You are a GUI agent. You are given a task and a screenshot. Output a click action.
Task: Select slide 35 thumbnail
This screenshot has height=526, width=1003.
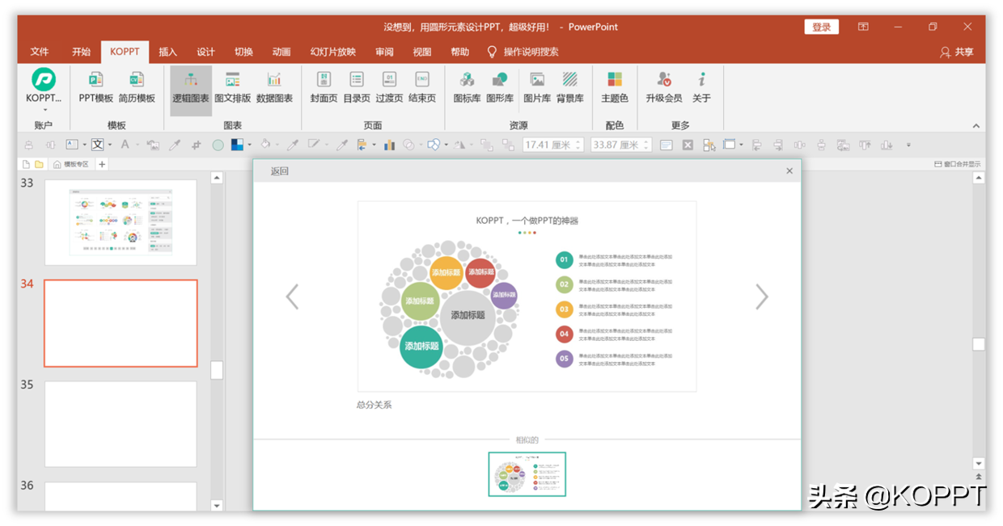pyautogui.click(x=121, y=423)
